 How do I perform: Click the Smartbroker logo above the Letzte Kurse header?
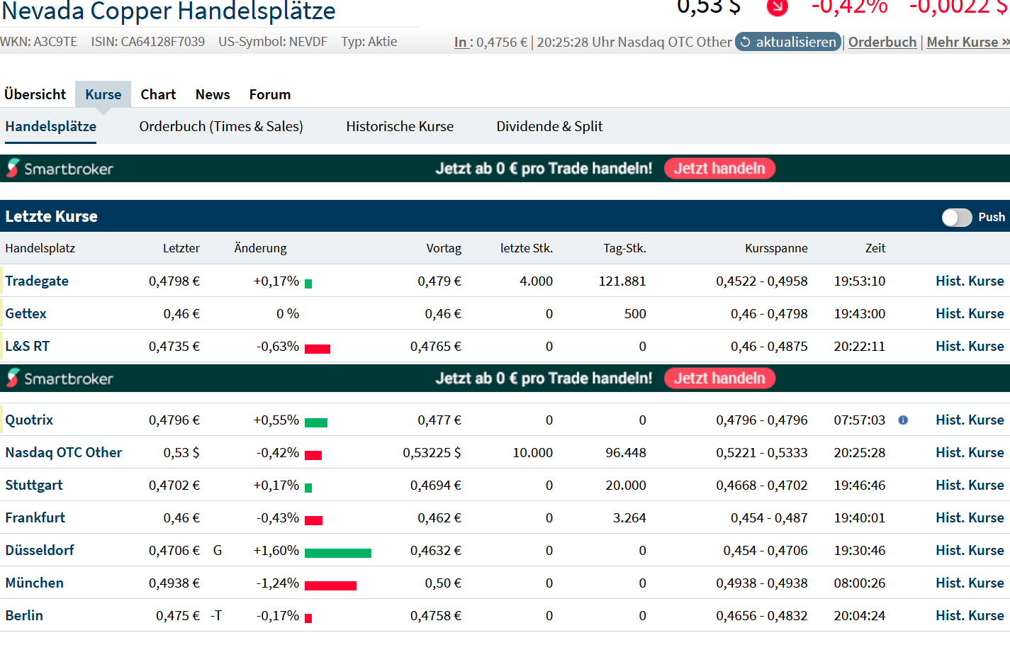tap(60, 169)
